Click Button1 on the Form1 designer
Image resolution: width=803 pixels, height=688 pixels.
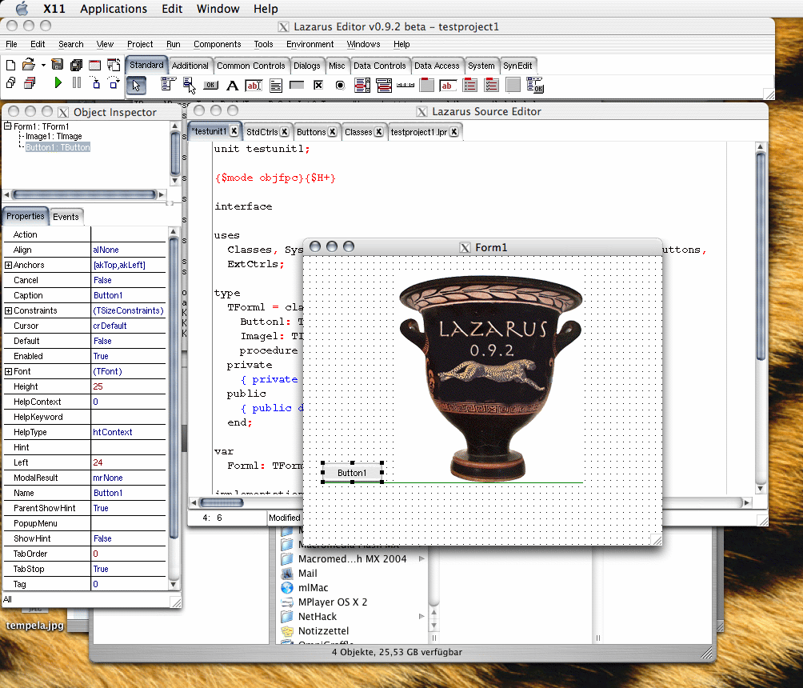coord(352,473)
